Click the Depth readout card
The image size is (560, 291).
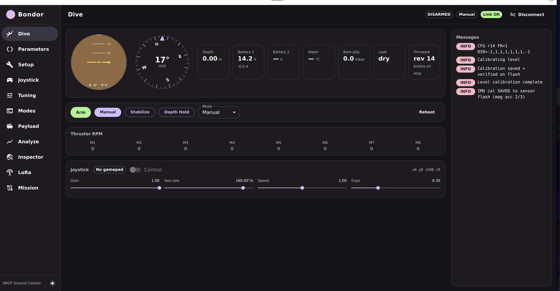click(x=213, y=62)
